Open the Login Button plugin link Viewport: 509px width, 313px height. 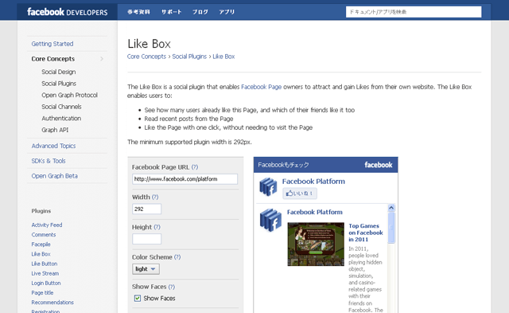point(46,283)
